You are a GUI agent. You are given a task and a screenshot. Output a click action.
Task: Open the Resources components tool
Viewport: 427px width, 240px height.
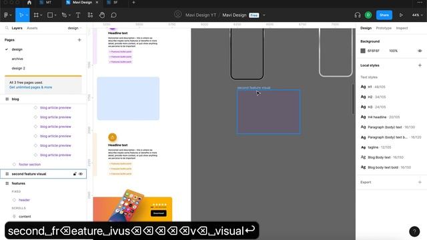pos(90,15)
